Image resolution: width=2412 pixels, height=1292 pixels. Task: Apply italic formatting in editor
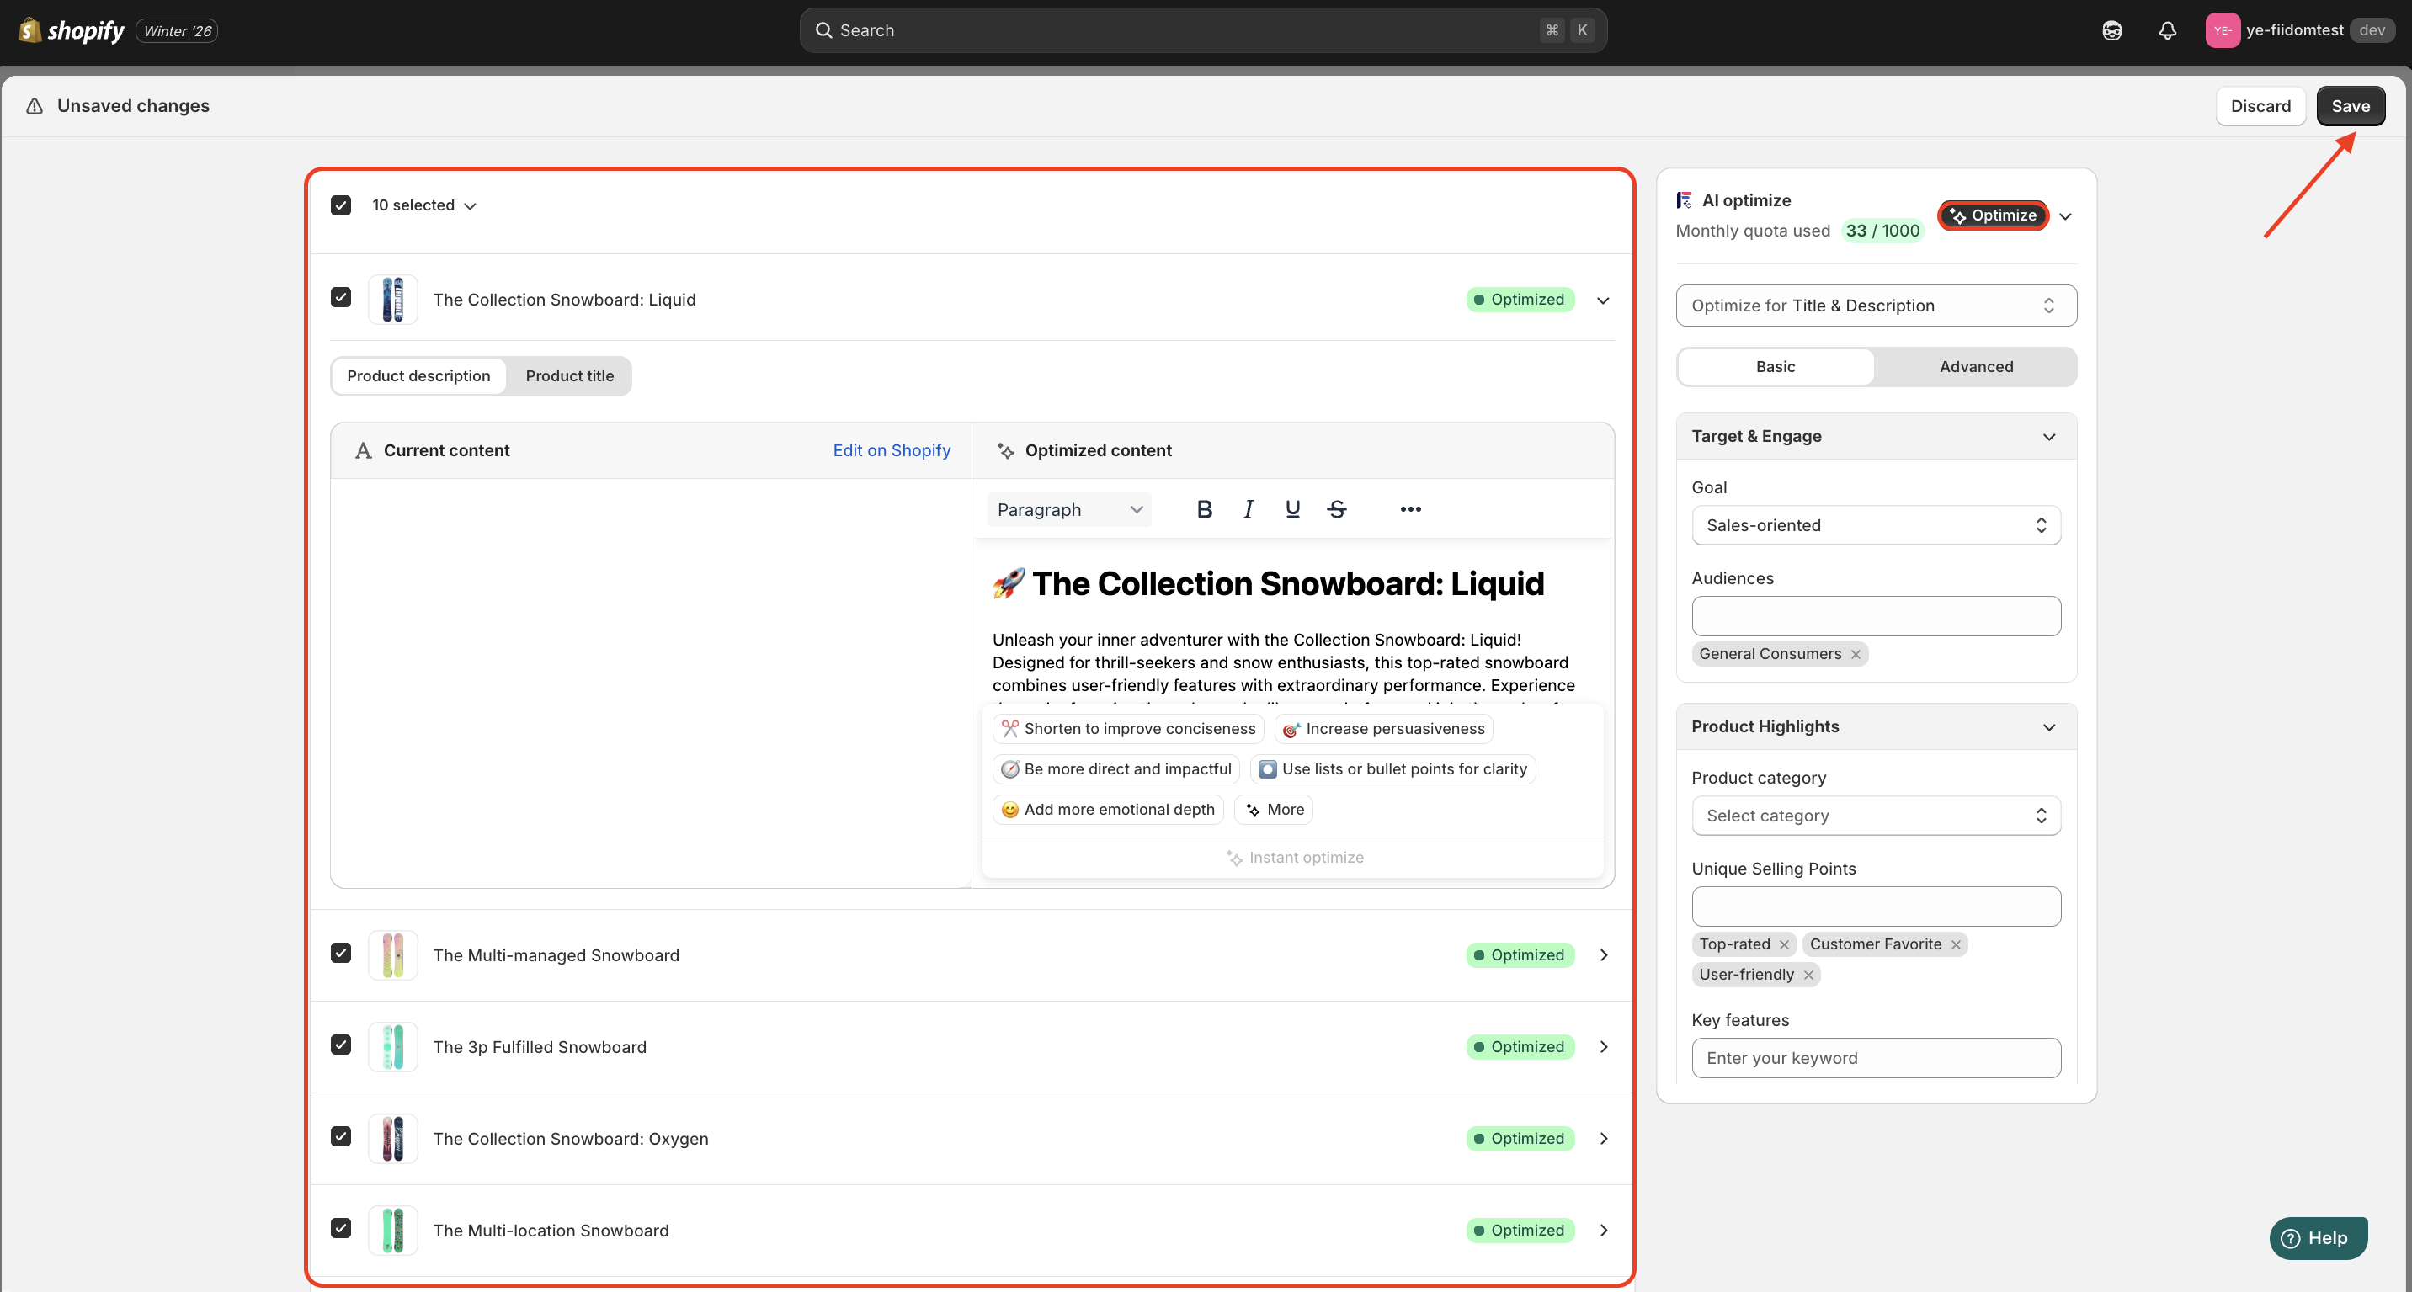click(x=1249, y=509)
